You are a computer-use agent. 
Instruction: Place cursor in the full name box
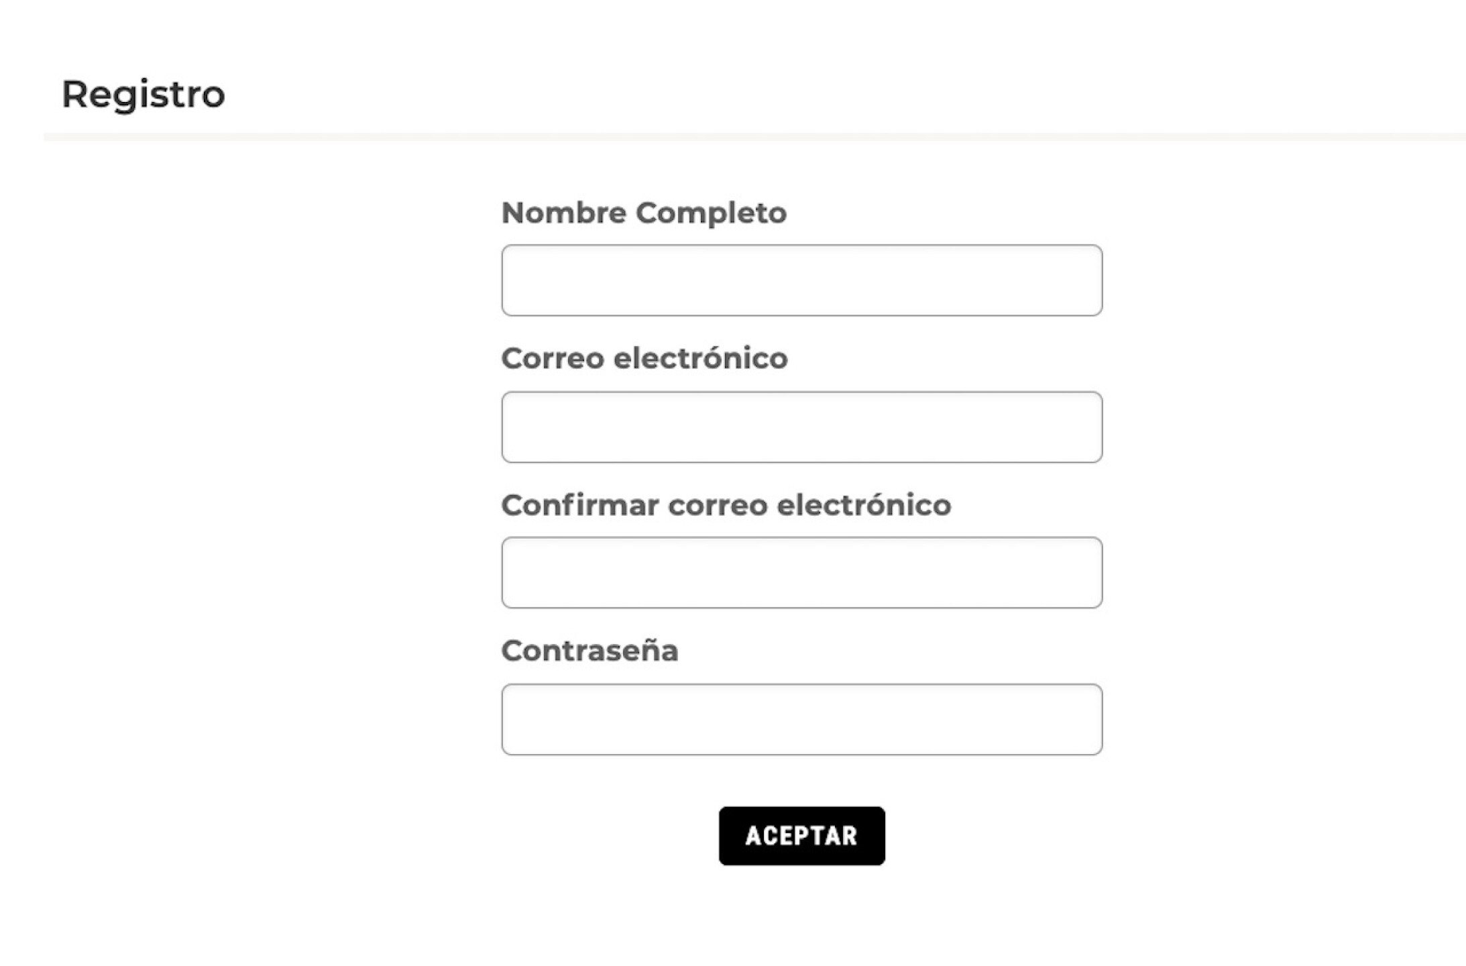(801, 280)
